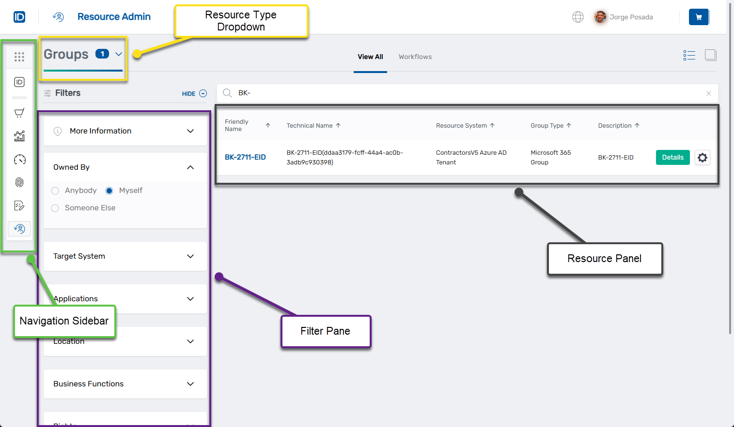734x427 pixels.
Task: Select the Anybody radio button under Owned By
Action: point(55,191)
